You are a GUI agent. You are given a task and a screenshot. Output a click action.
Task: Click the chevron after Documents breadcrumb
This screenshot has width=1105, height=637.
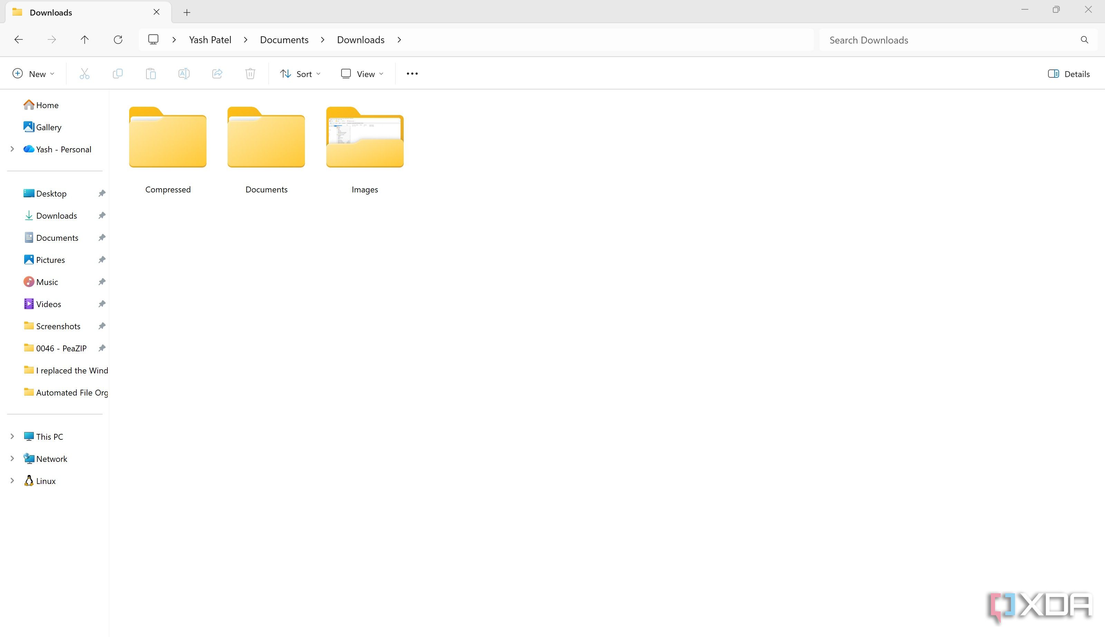click(323, 40)
